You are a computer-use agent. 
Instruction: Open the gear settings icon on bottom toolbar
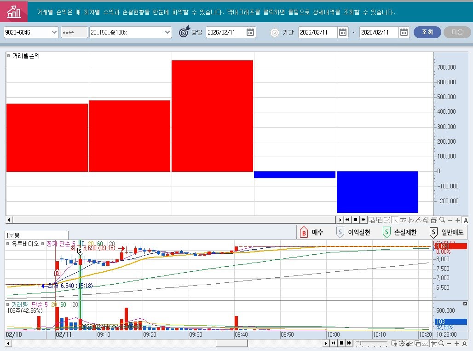(402, 343)
